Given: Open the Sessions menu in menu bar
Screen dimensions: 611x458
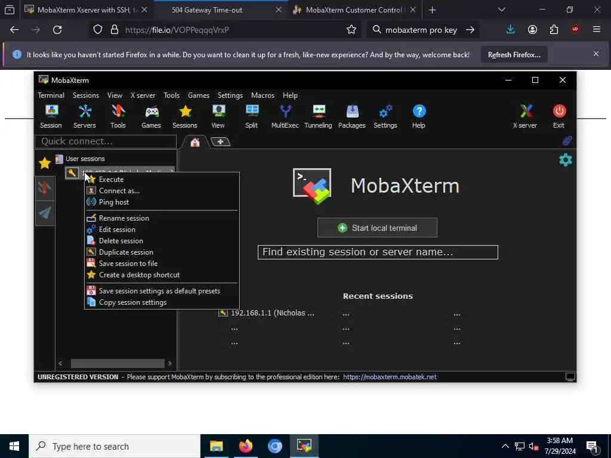Looking at the screenshot, I should (86, 95).
